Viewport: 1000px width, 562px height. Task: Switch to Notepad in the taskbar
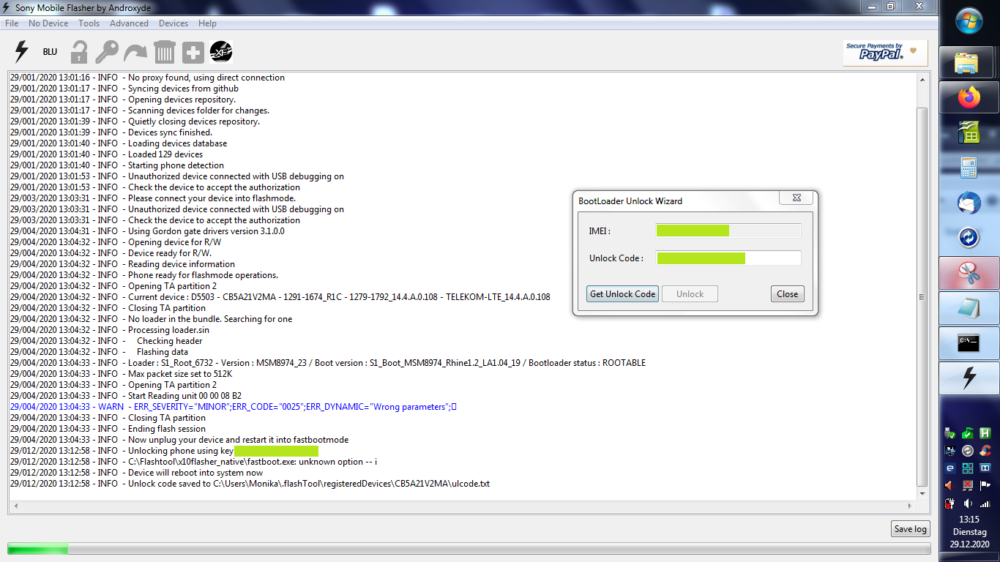coord(969,308)
